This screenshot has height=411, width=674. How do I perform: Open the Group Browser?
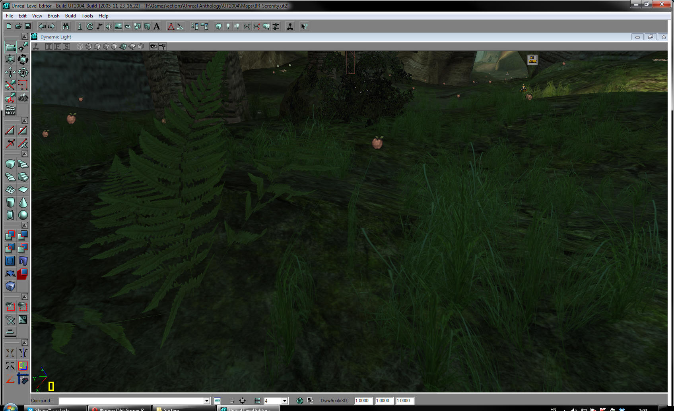pos(90,26)
